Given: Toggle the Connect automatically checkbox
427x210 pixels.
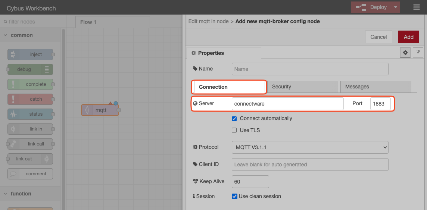Looking at the screenshot, I should point(234,119).
